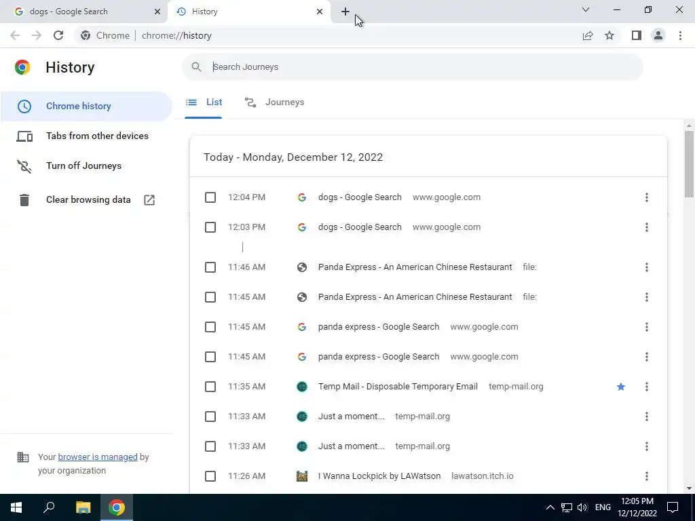Open the profile avatar button

tap(658, 35)
